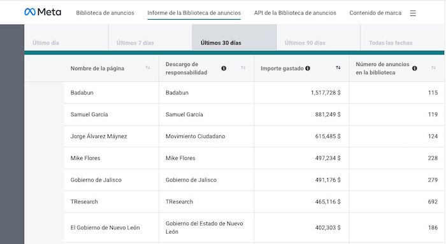Open Biblioteca de anuncios menu item

pyautogui.click(x=105, y=13)
